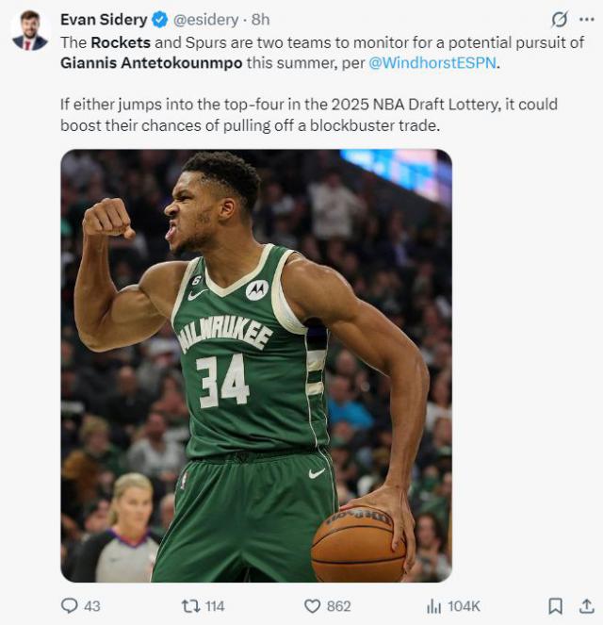Click the 862 likes count

[338, 605]
